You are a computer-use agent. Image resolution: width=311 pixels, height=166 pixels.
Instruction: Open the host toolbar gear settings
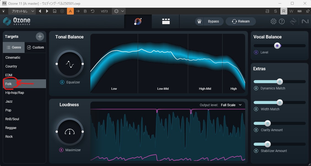click(117, 11)
